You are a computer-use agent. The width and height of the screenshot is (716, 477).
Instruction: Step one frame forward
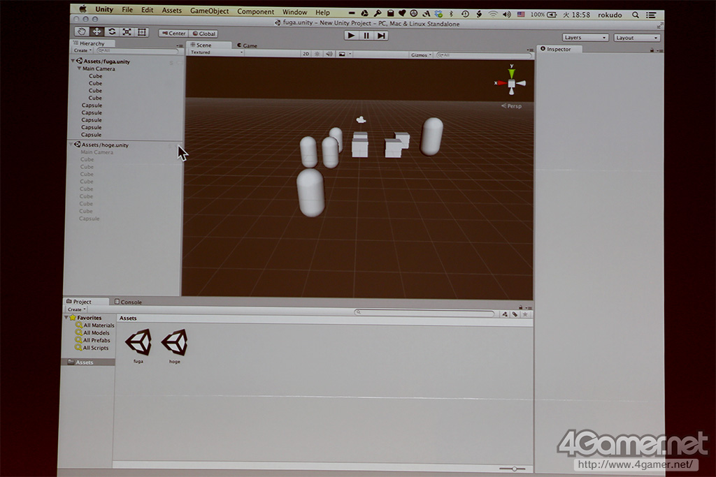(x=381, y=36)
